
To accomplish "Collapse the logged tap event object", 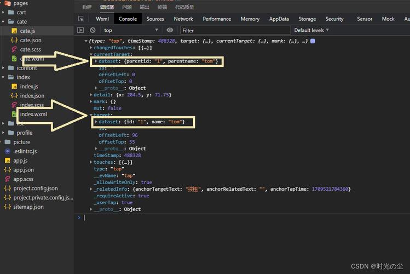I will point(86,41).
